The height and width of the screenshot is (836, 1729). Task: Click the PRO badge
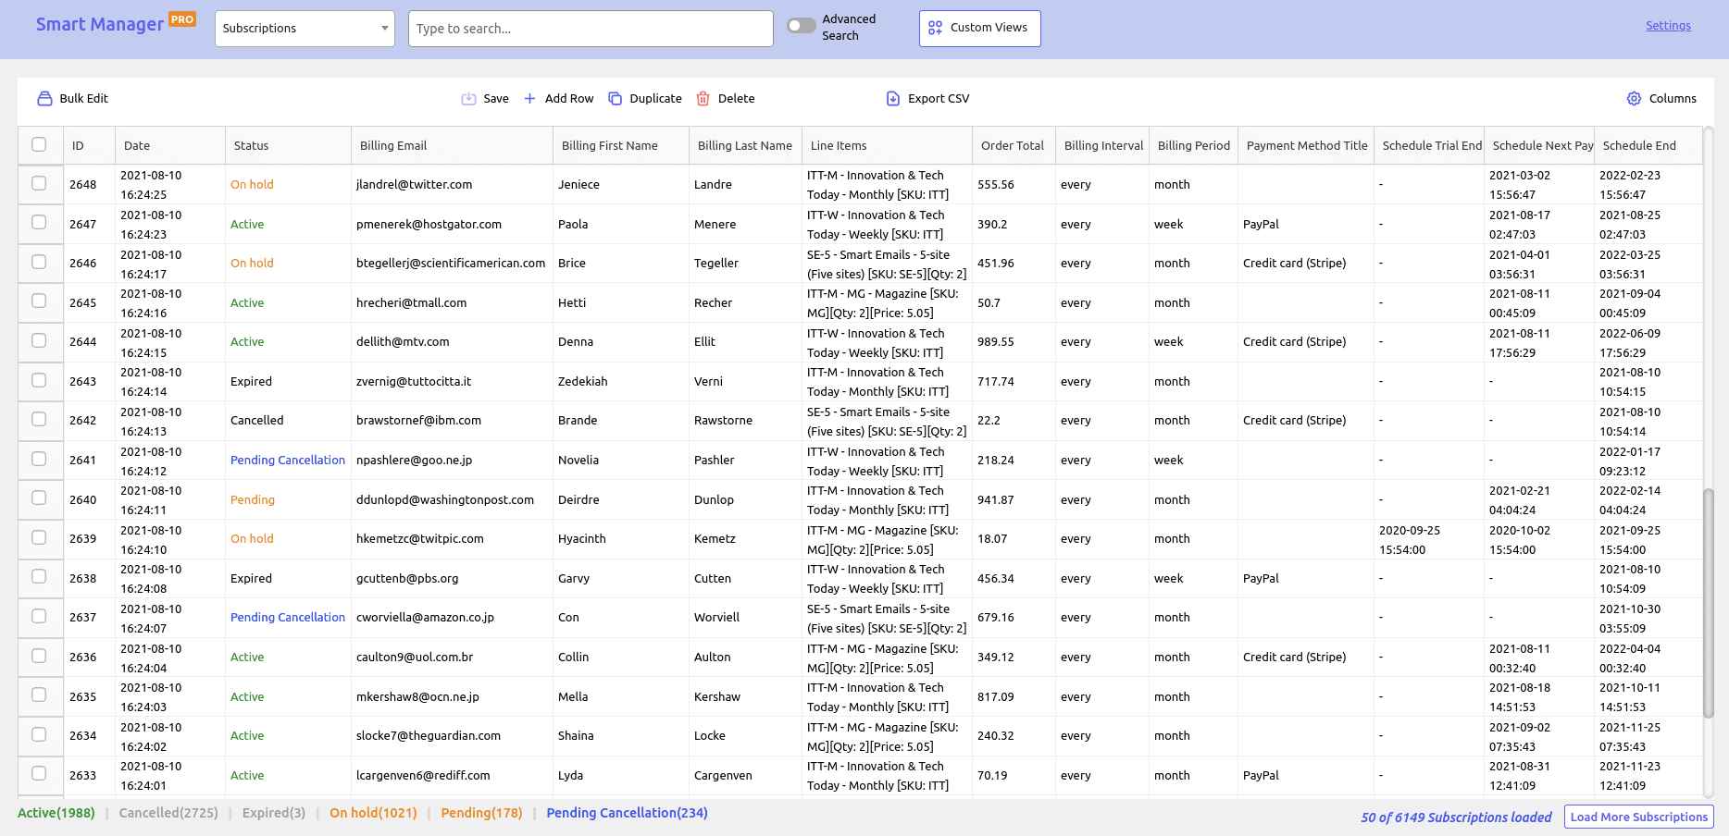tap(182, 18)
